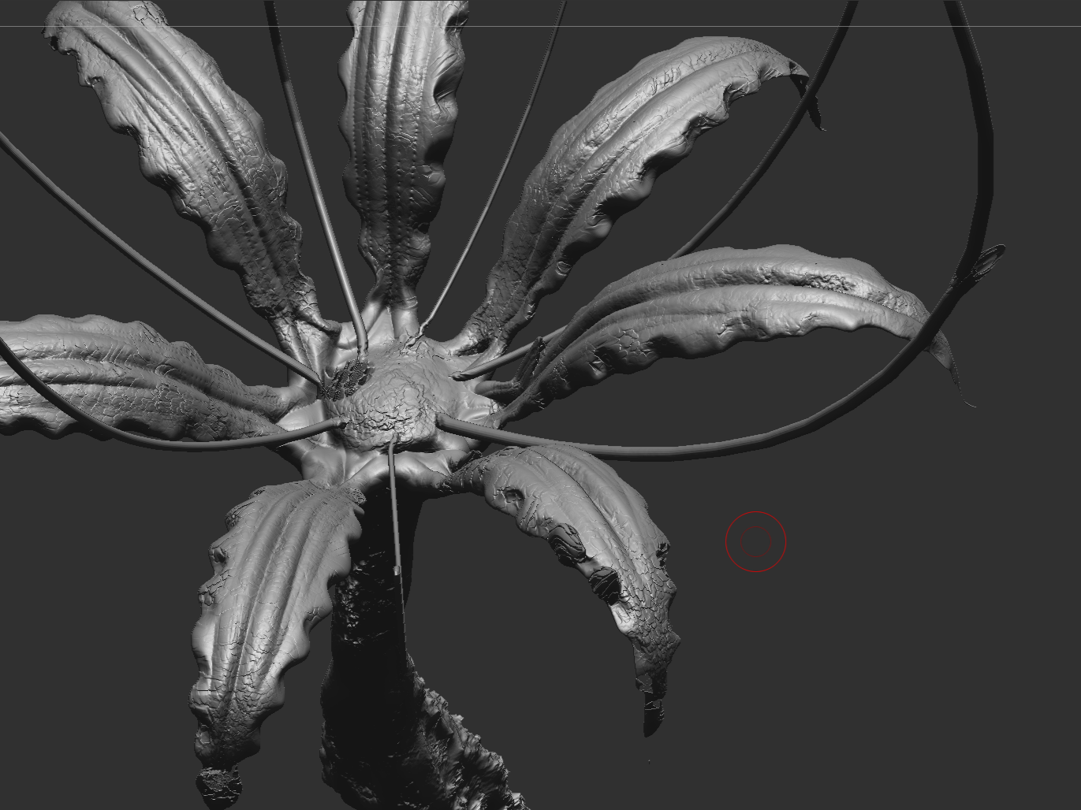Click the leaf extending to the left edge
Screen dimensions: 1081x810
[x=118, y=370]
